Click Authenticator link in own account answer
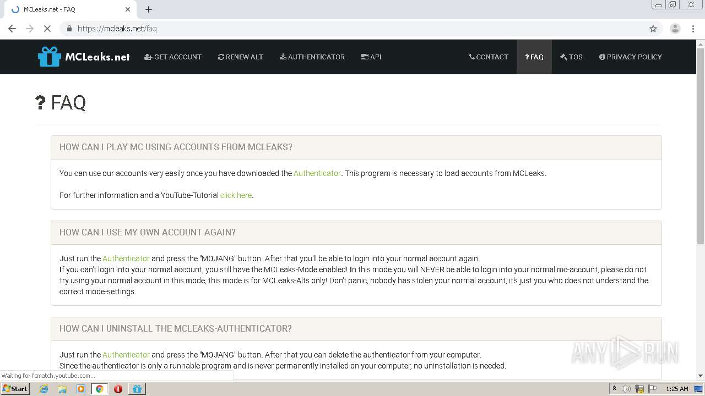The height and width of the screenshot is (396, 705). (126, 258)
